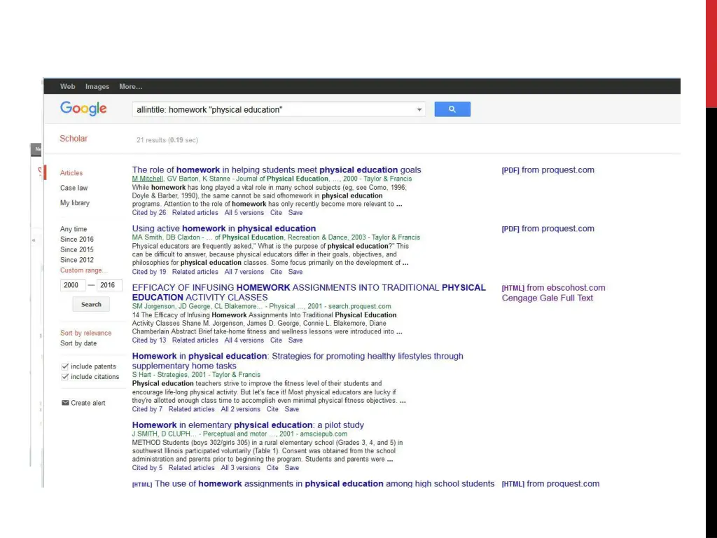Open 'The role of homework in helping students' result
Viewport: 717px width, 538px height.
click(277, 170)
